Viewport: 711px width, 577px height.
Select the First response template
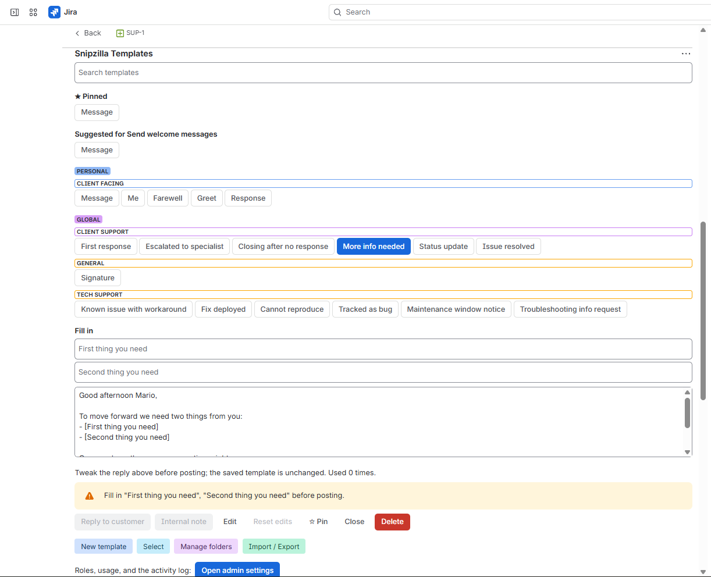pyautogui.click(x=106, y=247)
